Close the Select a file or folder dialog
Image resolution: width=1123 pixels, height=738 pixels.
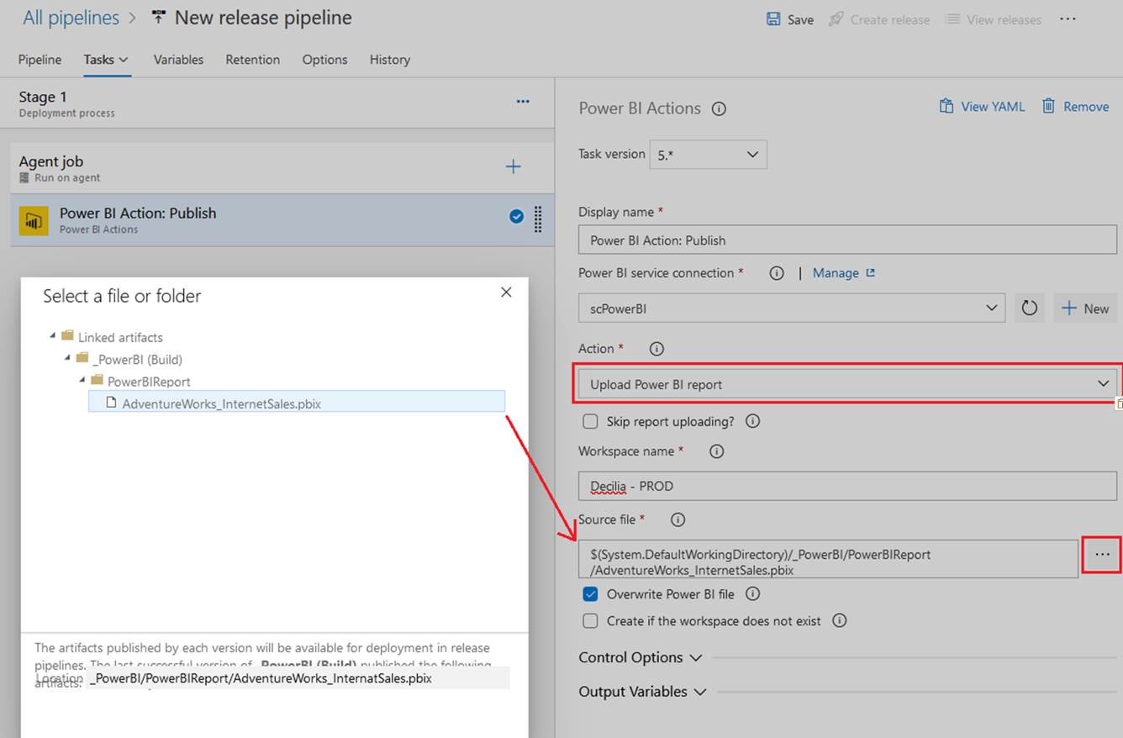[506, 293]
